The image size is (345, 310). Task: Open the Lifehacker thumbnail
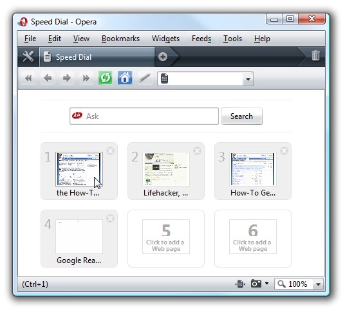pyautogui.click(x=166, y=169)
